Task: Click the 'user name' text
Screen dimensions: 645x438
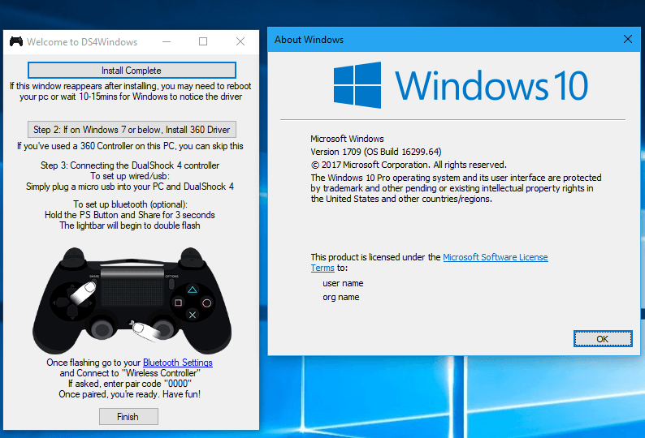Action: coord(343,284)
